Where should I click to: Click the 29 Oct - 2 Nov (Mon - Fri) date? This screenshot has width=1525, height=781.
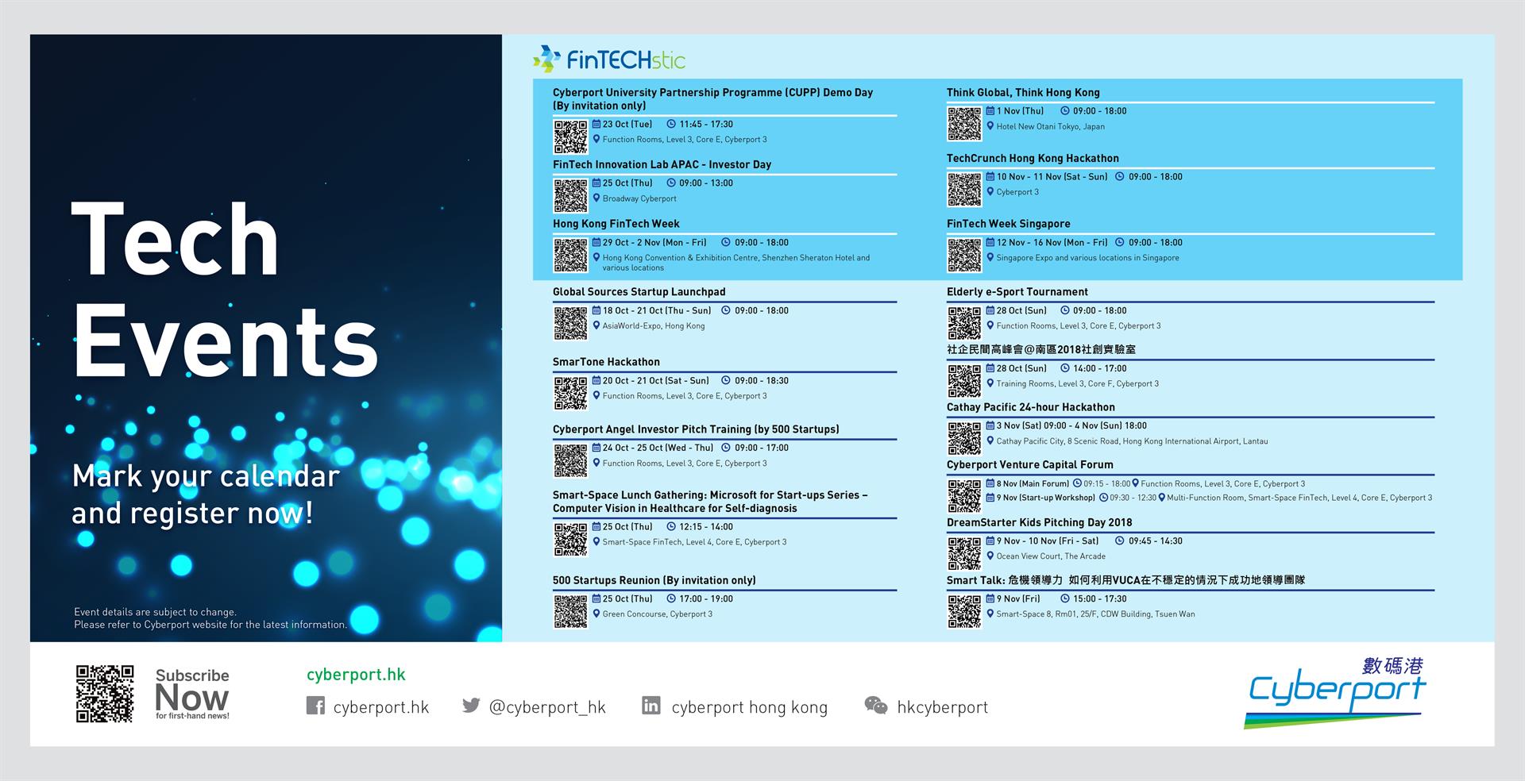(x=654, y=243)
